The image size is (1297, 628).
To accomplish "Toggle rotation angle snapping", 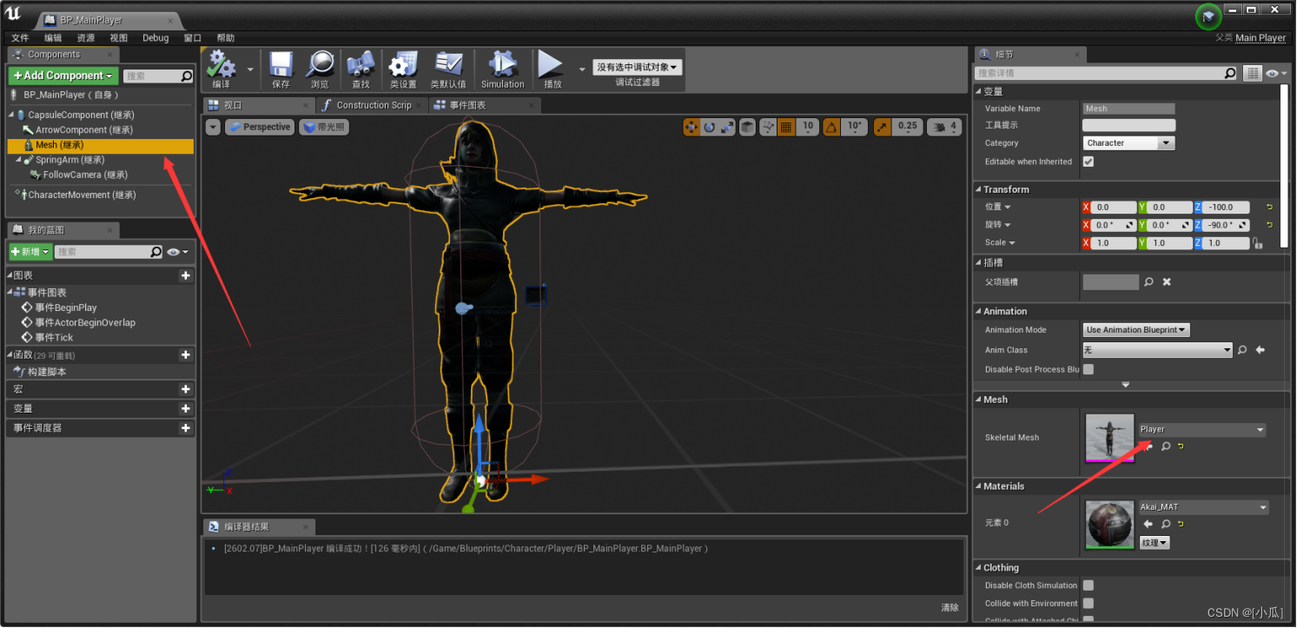I will point(832,127).
